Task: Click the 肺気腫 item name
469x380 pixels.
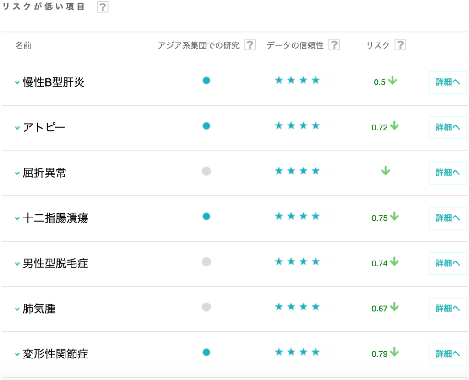Action: pyautogui.click(x=39, y=309)
